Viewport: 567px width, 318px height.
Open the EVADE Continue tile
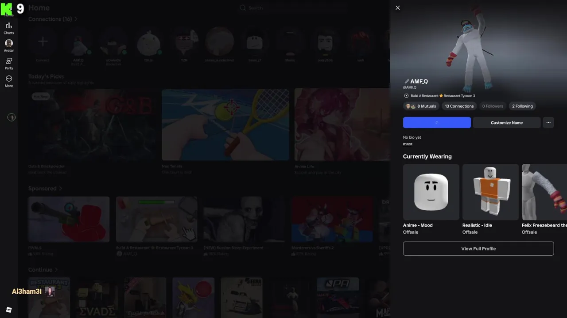click(97, 297)
